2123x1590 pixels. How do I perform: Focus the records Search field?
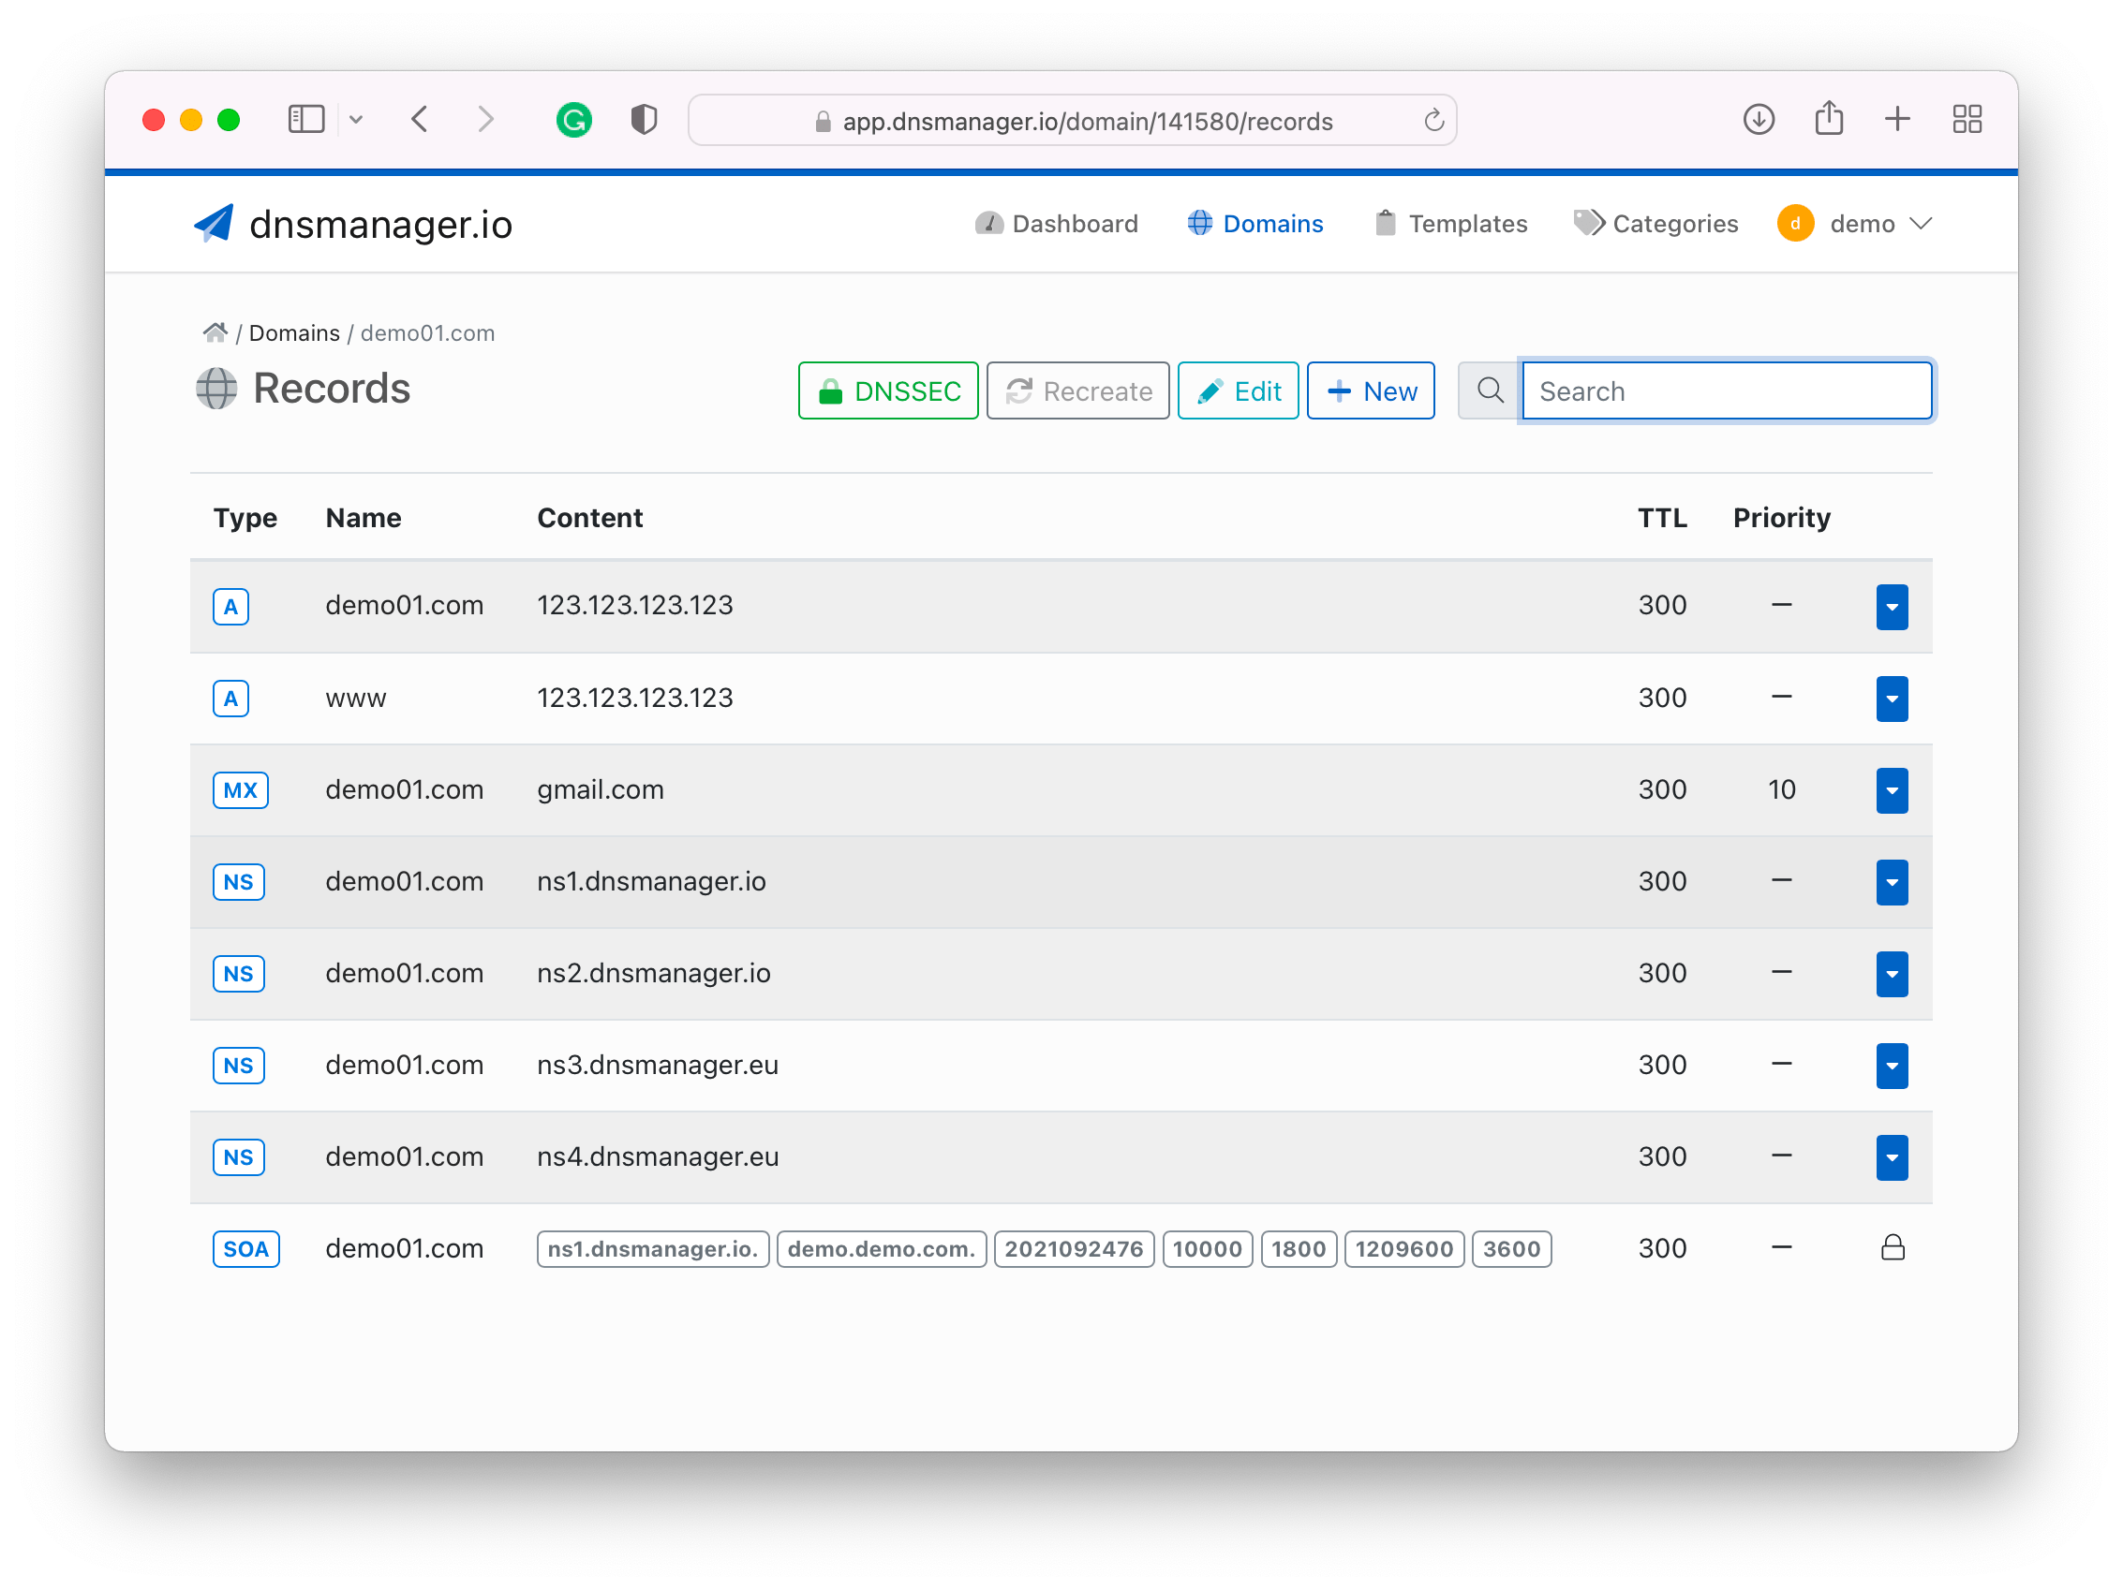click(x=1726, y=391)
